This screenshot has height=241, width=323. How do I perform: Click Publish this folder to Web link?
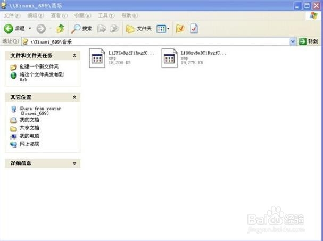point(42,77)
